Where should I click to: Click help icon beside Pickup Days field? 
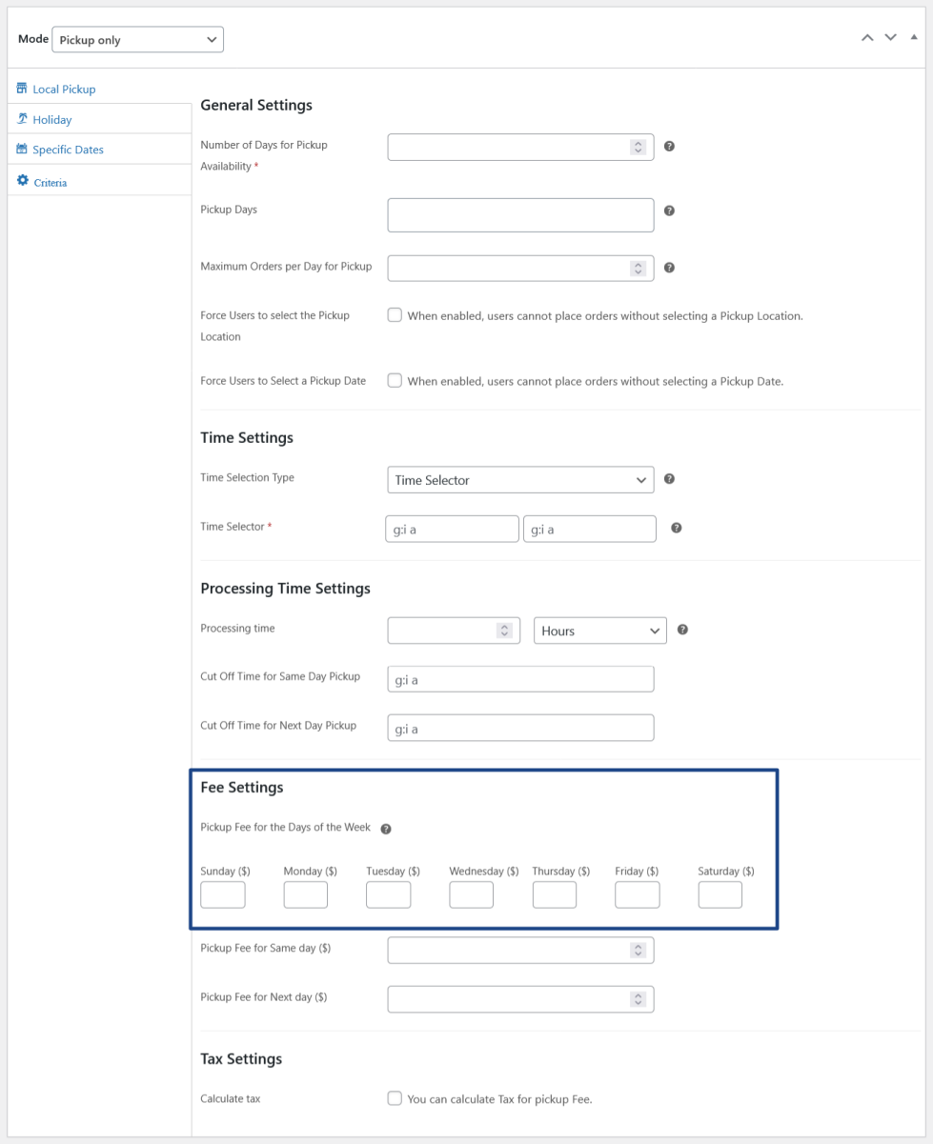(669, 211)
